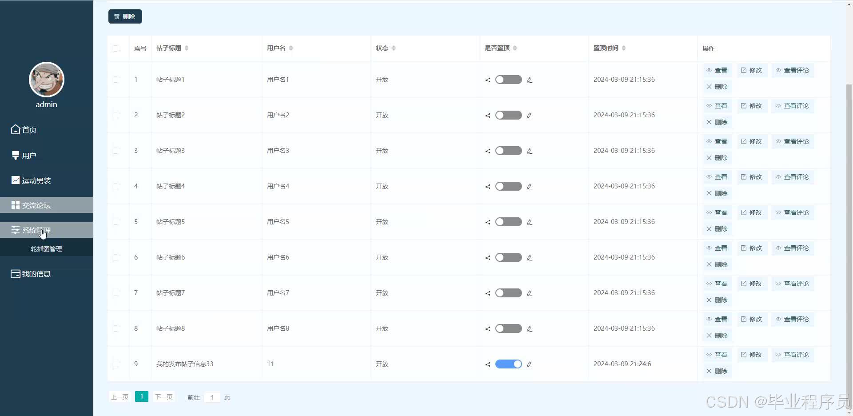Click the share icon in row 1's pin column

tap(487, 80)
